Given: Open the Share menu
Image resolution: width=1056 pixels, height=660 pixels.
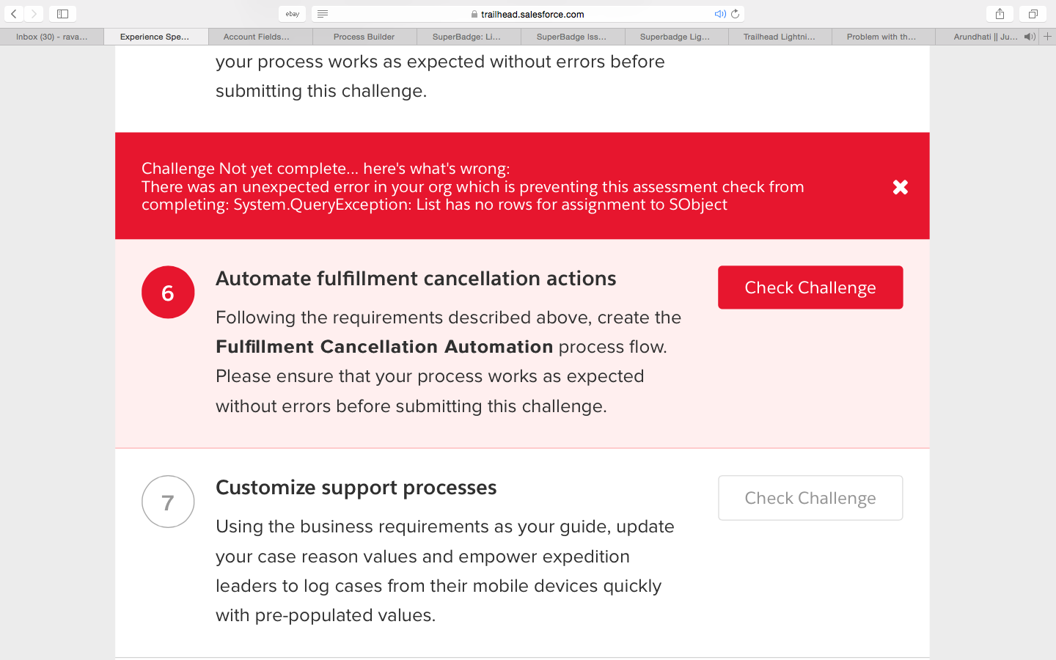Looking at the screenshot, I should click(1000, 14).
